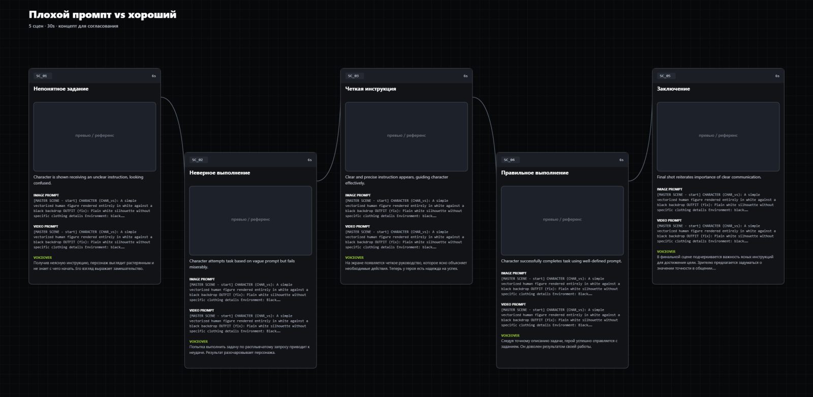813x397 pixels.
Task: Click the VIDEO PROMPT label in SC_01 card
Action: coord(46,226)
